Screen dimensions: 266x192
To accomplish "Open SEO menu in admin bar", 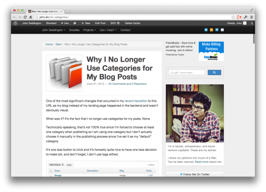I will [x=115, y=23].
